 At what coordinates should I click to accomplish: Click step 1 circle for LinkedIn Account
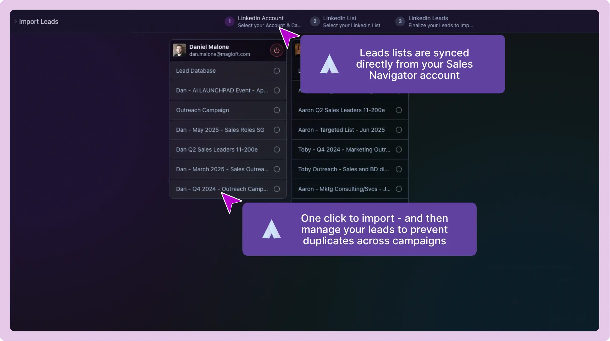pos(229,21)
